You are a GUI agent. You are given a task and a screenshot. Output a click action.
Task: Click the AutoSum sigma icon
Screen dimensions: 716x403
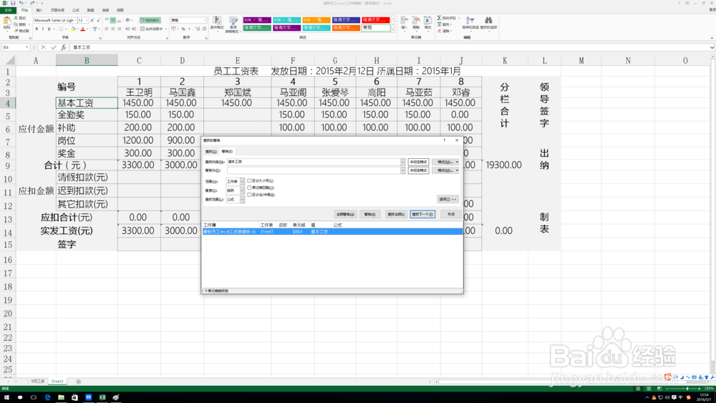440,18
